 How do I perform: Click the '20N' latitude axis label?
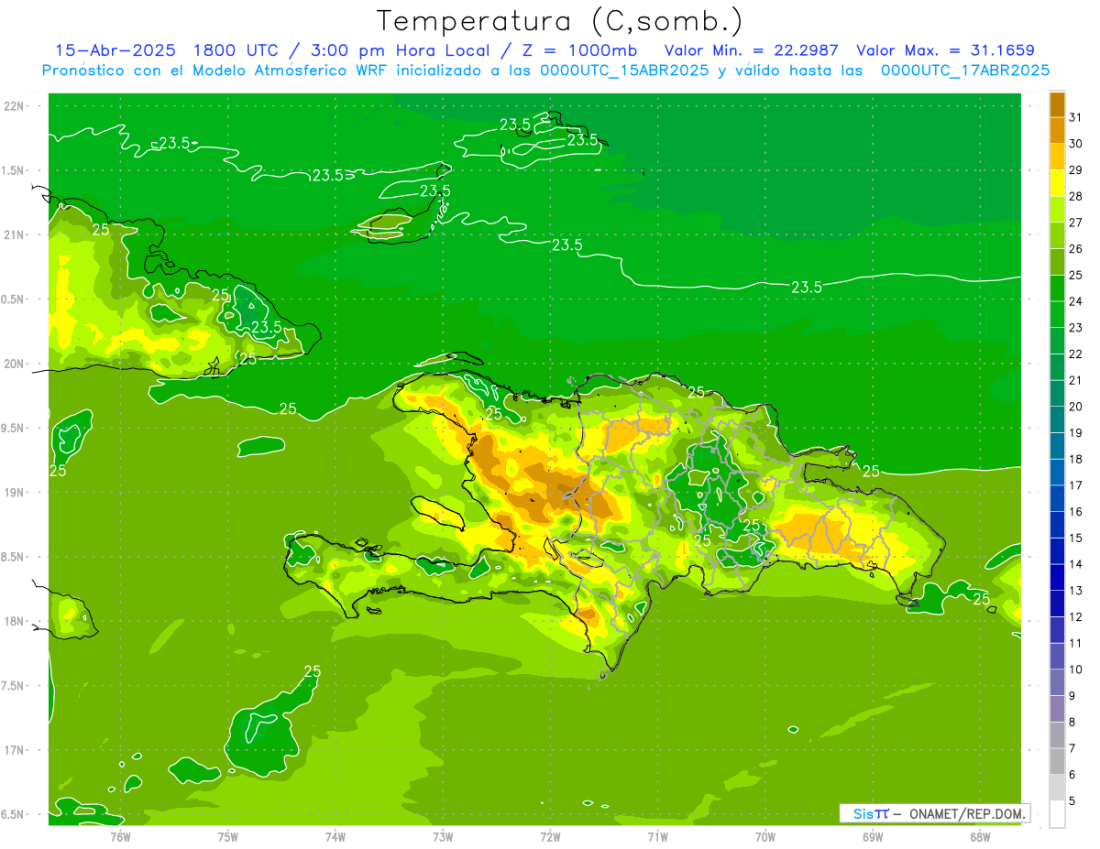point(15,364)
